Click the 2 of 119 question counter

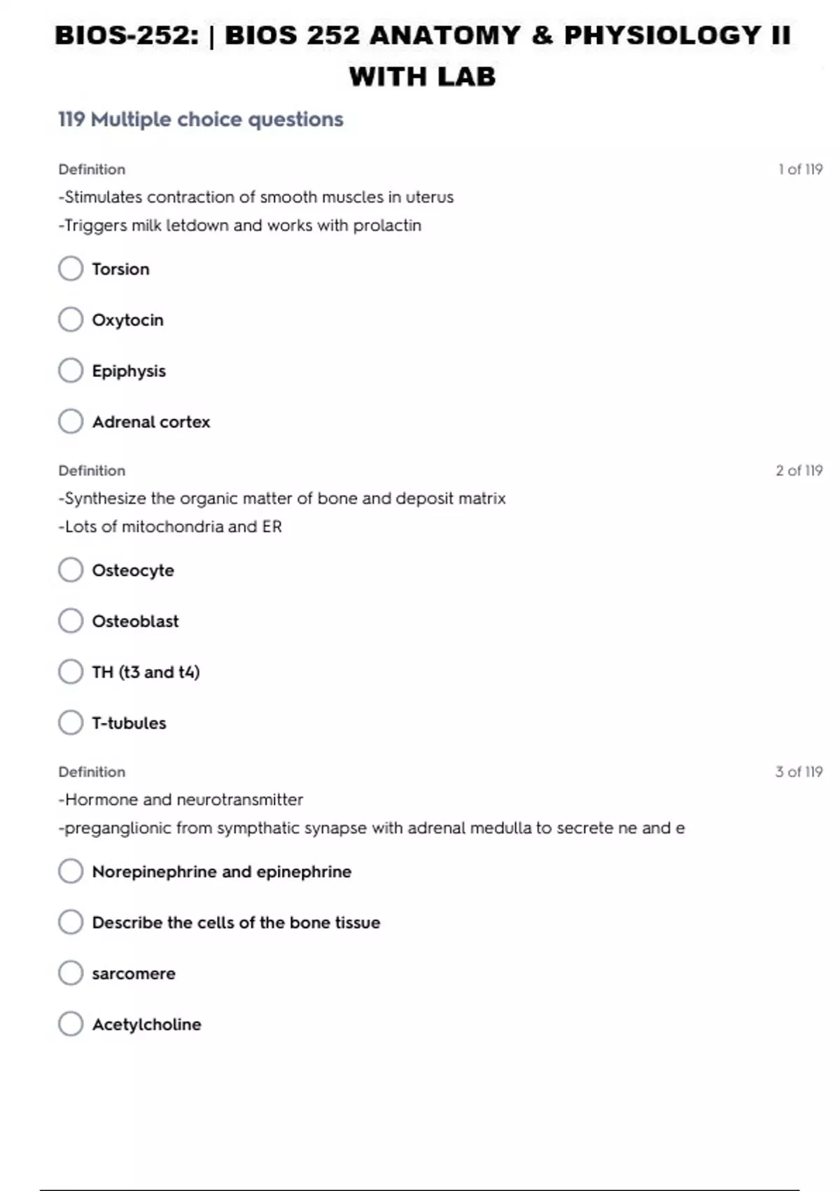coord(799,471)
